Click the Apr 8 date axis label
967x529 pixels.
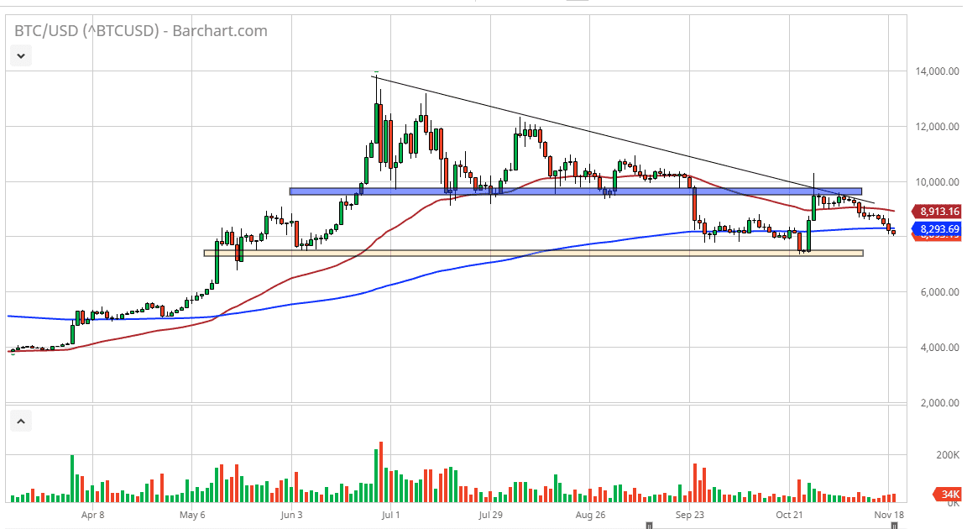tap(91, 516)
